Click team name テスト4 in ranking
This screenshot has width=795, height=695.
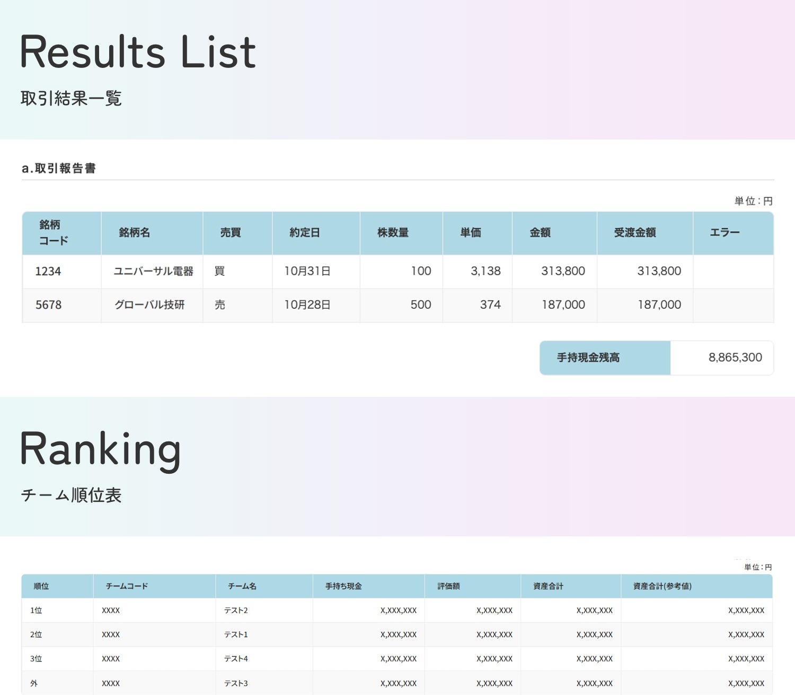click(x=236, y=659)
